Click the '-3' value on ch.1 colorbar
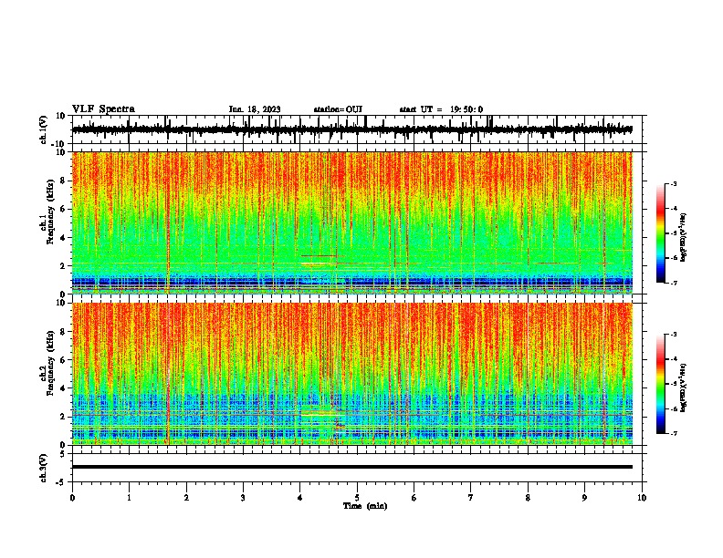Image resolution: width=723 pixels, height=558 pixels. click(673, 184)
